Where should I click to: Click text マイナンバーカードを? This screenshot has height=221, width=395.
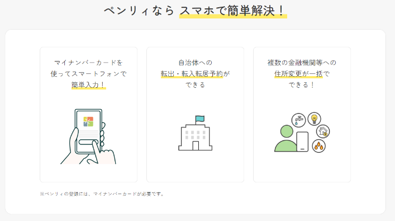[88, 63]
